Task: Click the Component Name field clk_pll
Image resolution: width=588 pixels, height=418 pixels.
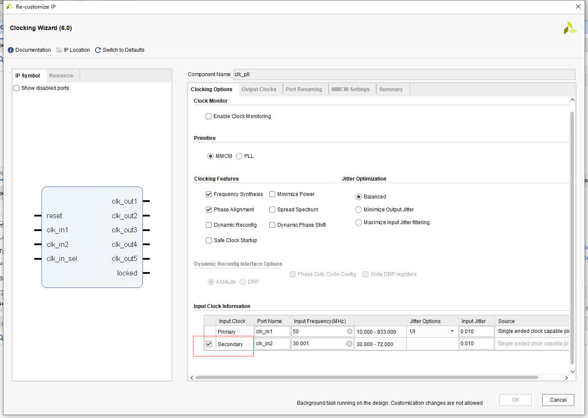Action: (x=404, y=74)
